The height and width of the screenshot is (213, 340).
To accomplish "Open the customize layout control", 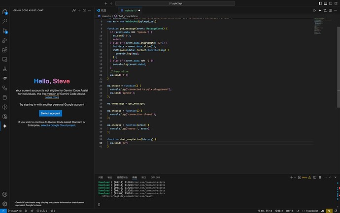I will click(x=336, y=3).
